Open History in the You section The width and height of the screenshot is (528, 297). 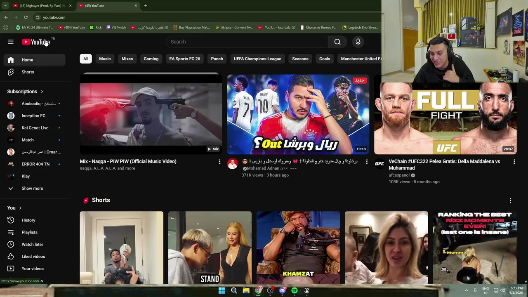tap(35, 220)
